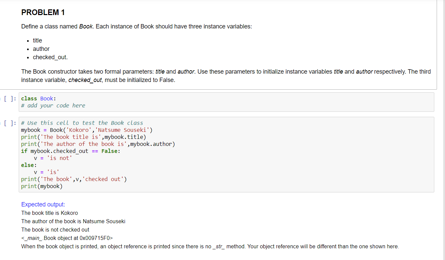This screenshot has width=445, height=260.
Task: Click the 'mybook = Book' assignment line
Action: [x=86, y=130]
